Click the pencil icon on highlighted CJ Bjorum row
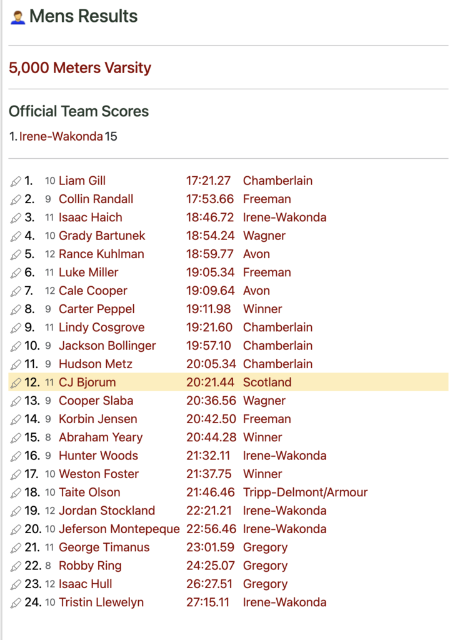 pos(16,383)
